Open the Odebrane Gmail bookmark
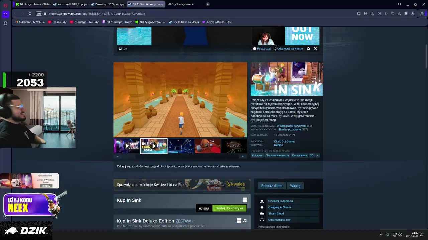The width and height of the screenshot is (428, 240). point(30,22)
